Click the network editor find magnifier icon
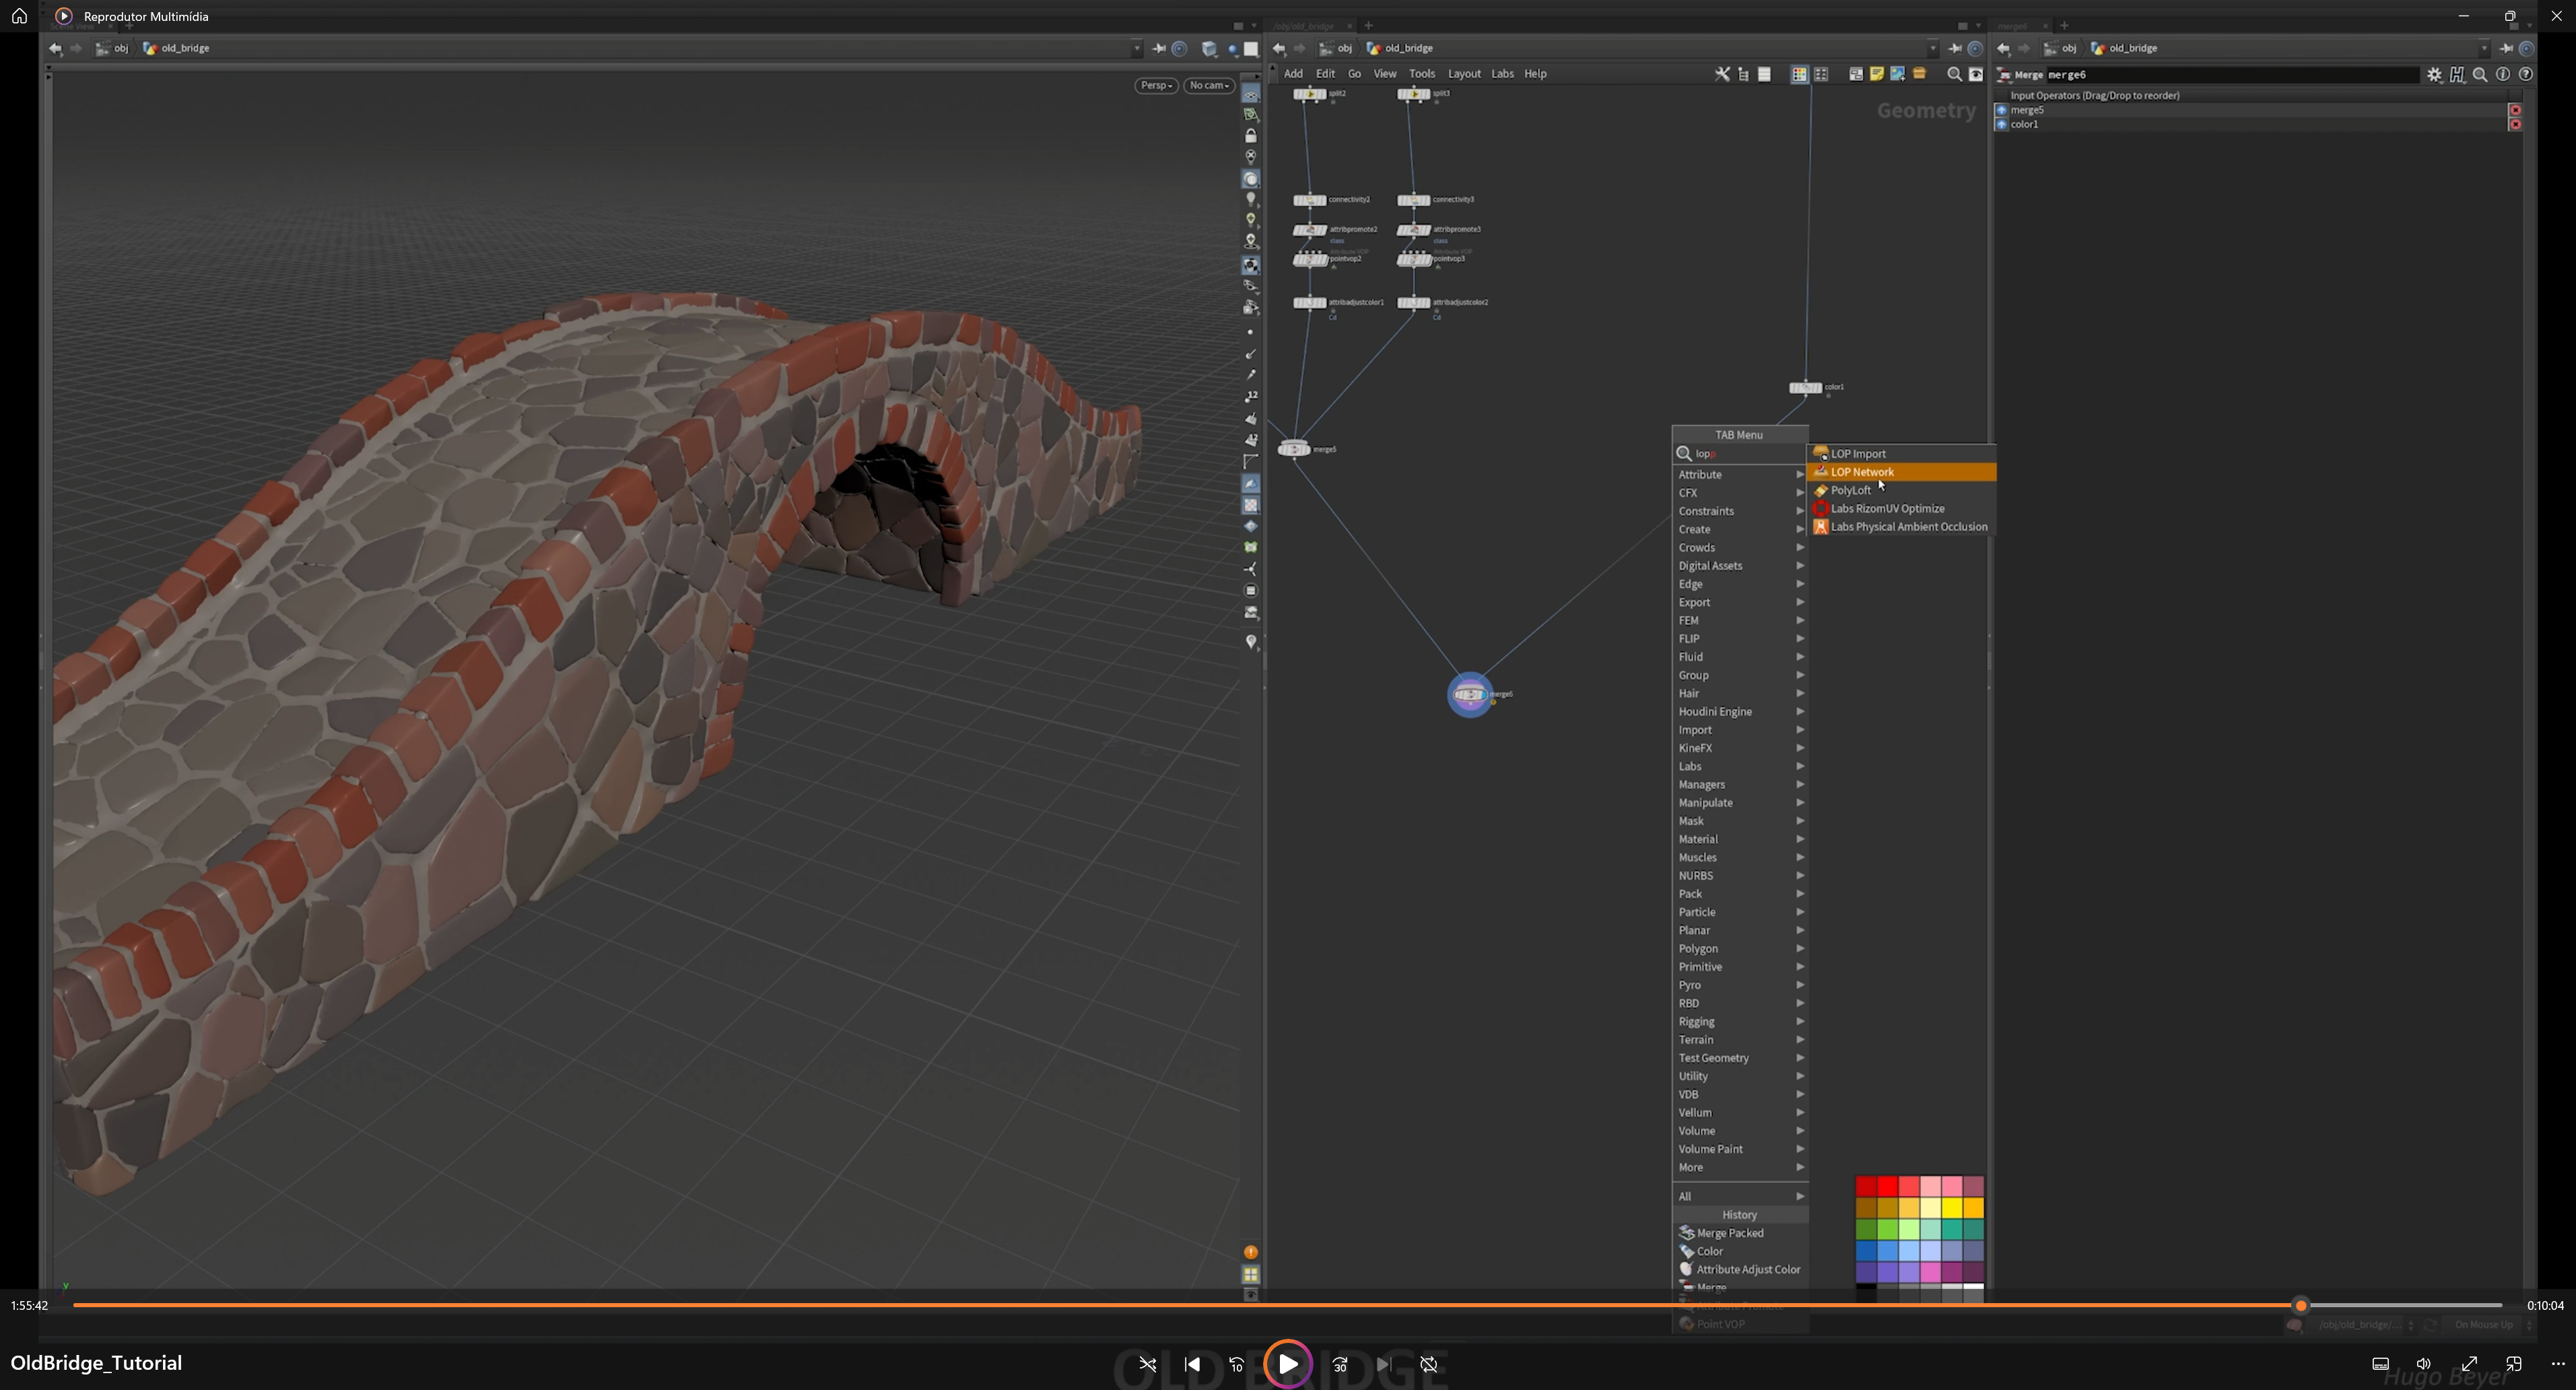The width and height of the screenshot is (2576, 1390). pyautogui.click(x=1954, y=74)
